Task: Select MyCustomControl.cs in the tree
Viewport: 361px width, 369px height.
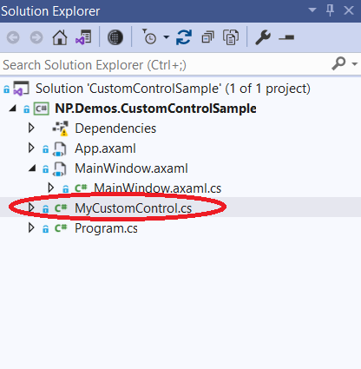Action: pyautogui.click(x=133, y=208)
